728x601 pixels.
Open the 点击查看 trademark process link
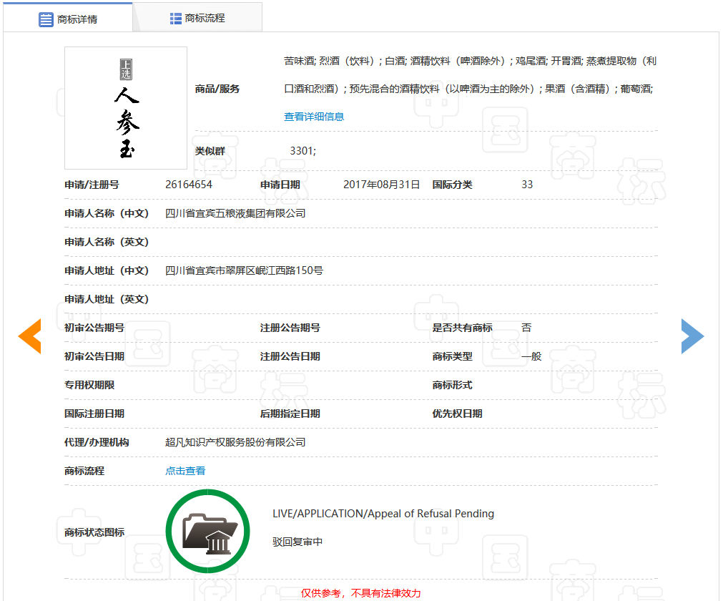pos(185,471)
